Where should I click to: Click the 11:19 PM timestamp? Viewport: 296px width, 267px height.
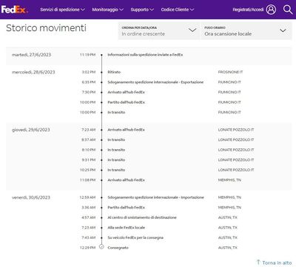[87, 55]
